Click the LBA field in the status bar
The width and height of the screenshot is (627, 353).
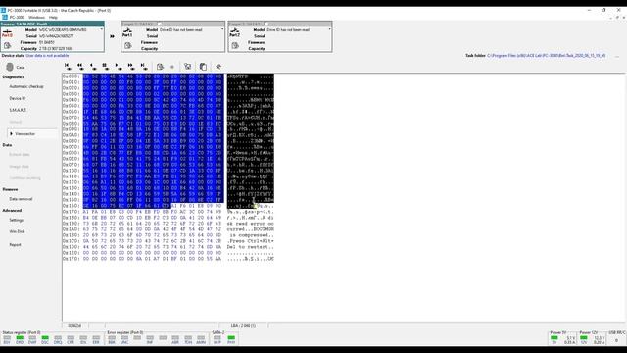[x=243, y=325]
